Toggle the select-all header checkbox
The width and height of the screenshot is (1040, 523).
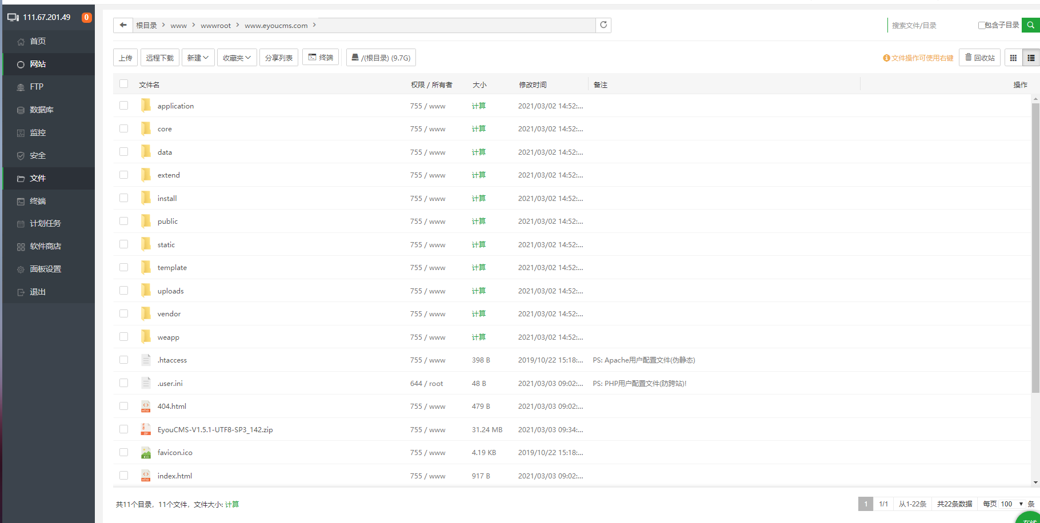pos(123,84)
